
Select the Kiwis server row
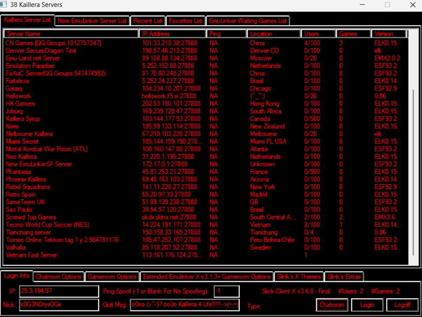point(206,126)
